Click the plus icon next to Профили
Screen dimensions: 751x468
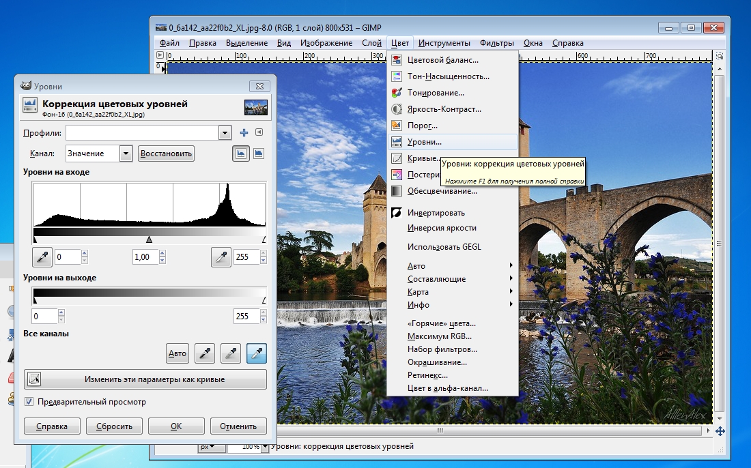244,132
